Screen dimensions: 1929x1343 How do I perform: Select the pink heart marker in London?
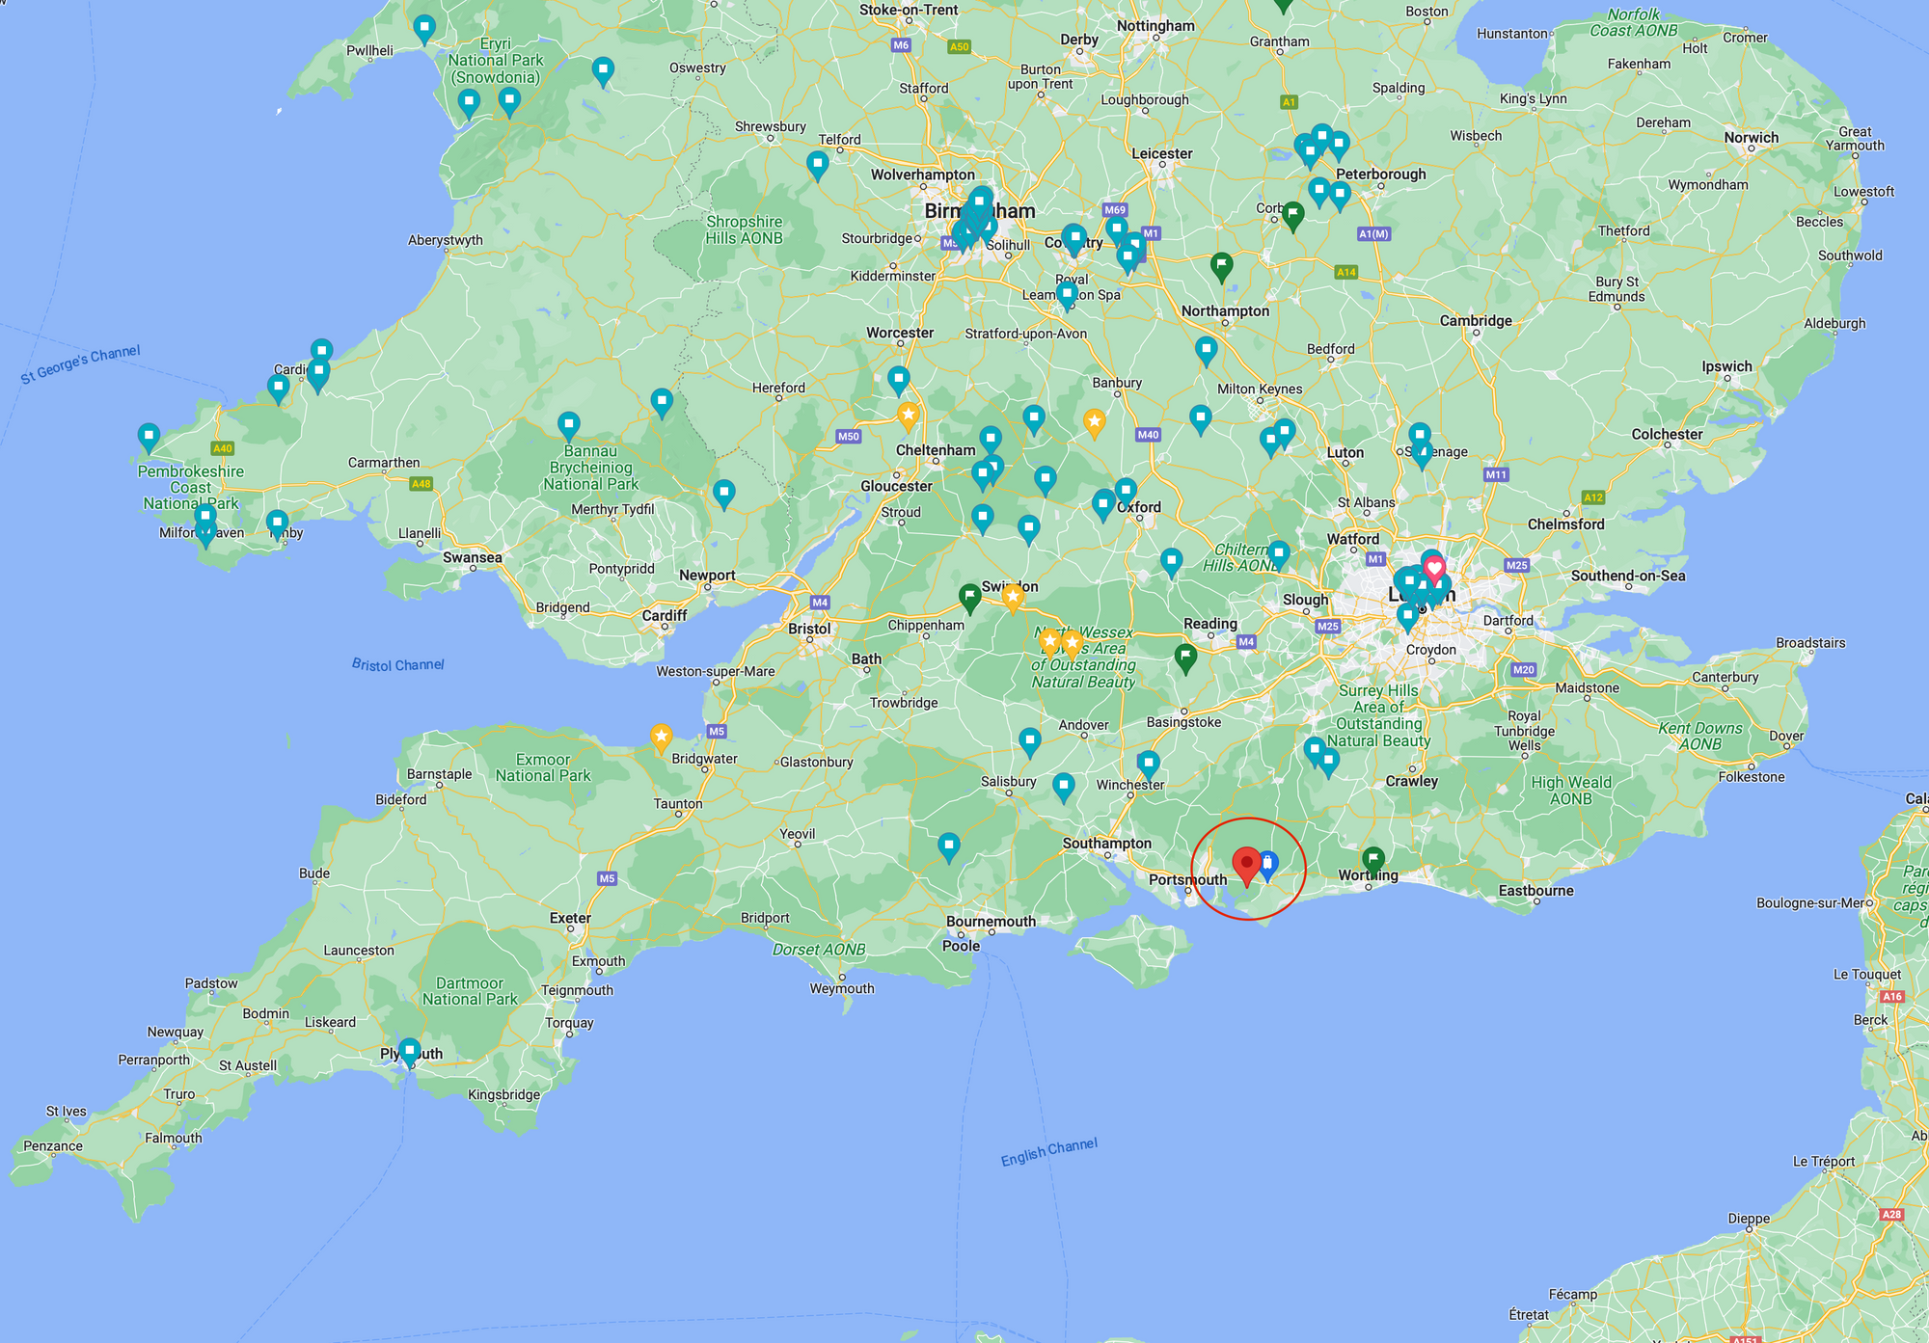coord(1434,569)
